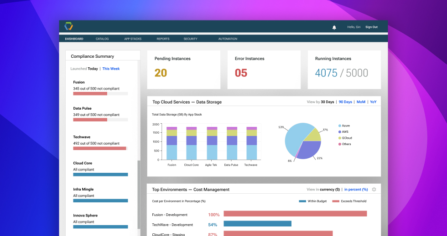447x236 pixels.
Task: Switch to the Catalog tab
Action: pos(102,39)
